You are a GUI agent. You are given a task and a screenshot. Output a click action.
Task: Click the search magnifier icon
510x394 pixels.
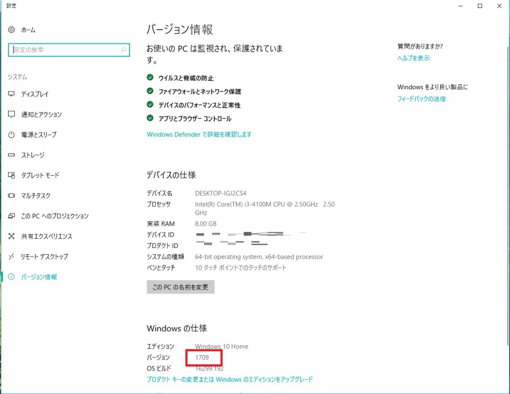click(124, 50)
